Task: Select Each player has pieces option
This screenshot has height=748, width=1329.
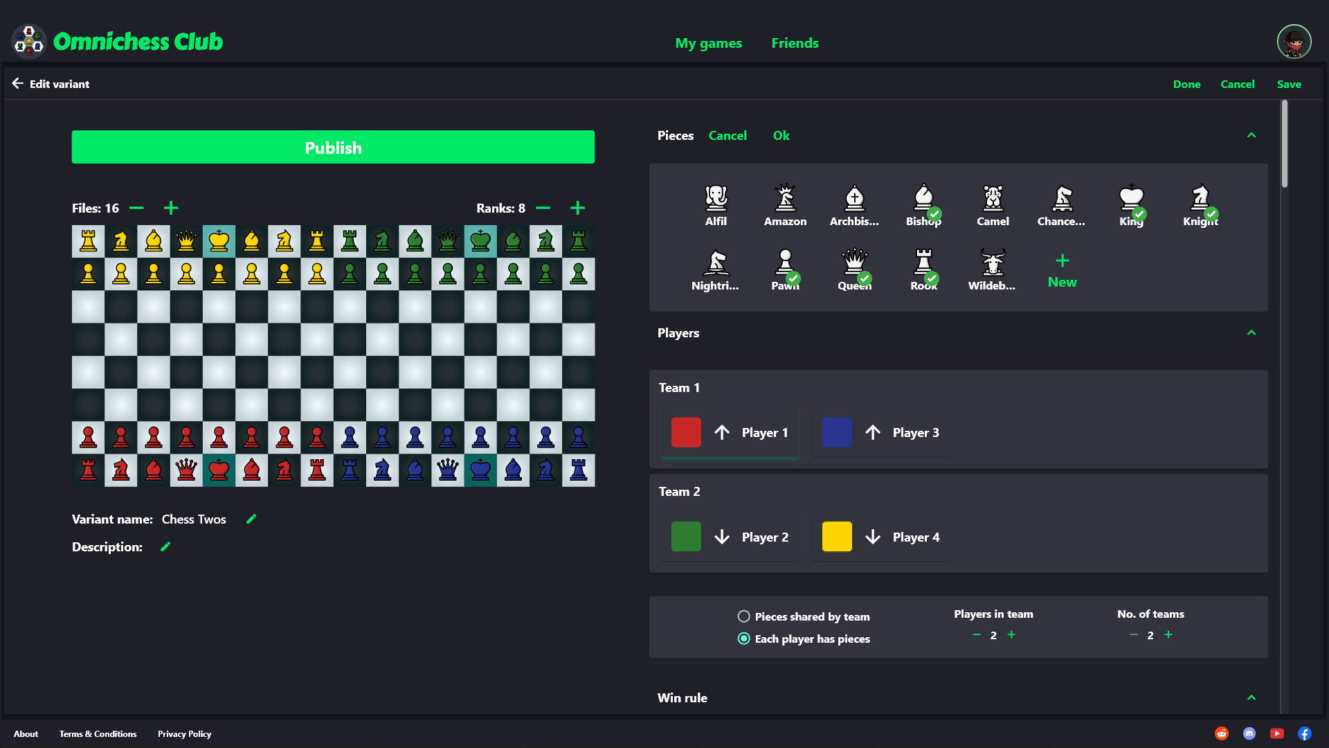Action: pos(743,639)
